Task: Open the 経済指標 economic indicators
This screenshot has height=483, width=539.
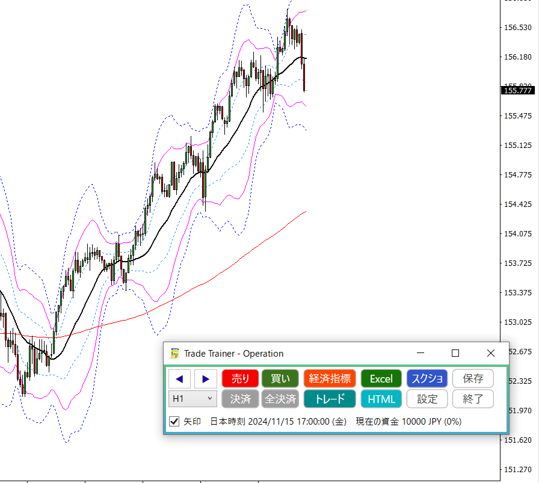Action: pyautogui.click(x=330, y=378)
